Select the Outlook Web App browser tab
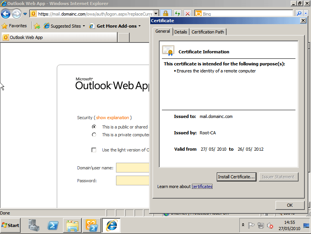This screenshot has width=311, height=234. [60, 37]
